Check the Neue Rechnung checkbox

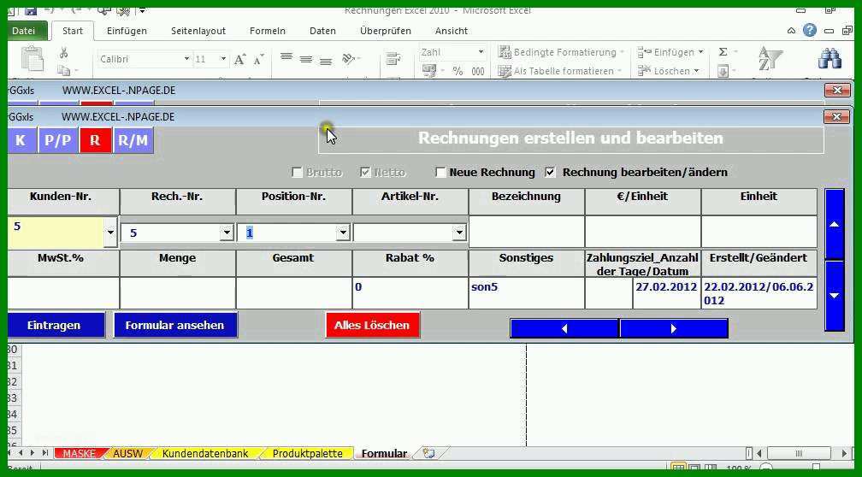click(x=440, y=173)
